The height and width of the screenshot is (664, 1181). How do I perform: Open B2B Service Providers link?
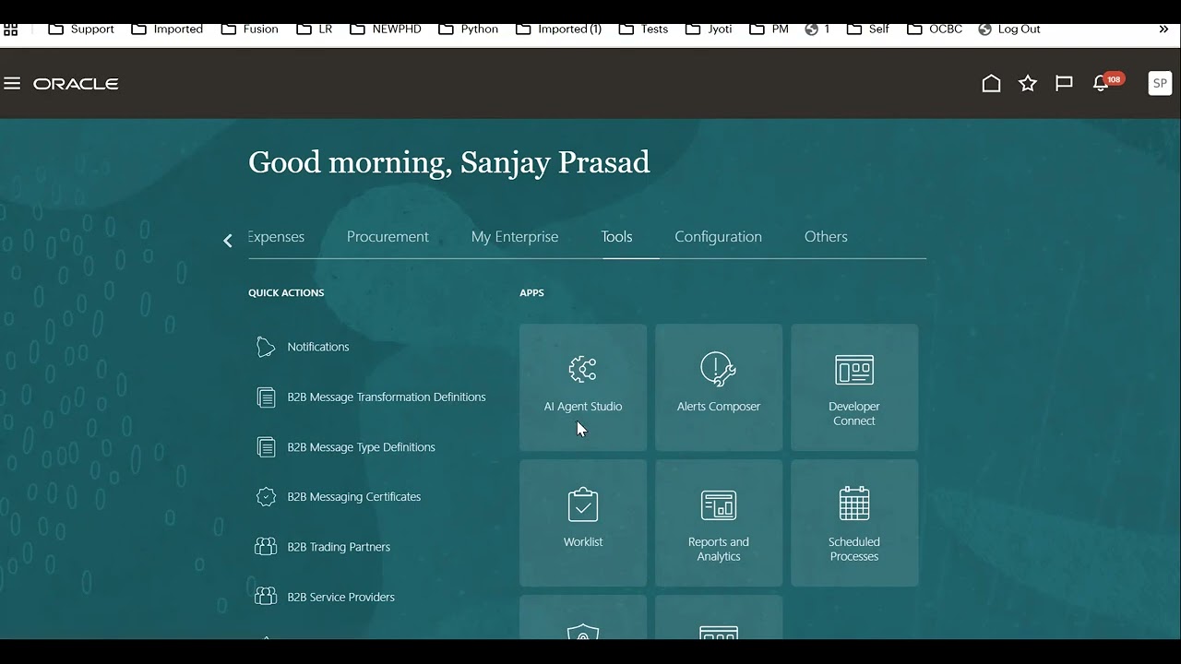pyautogui.click(x=340, y=597)
